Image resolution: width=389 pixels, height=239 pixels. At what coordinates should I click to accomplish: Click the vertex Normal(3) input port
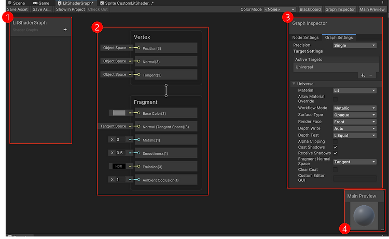pyautogui.click(x=138, y=61)
